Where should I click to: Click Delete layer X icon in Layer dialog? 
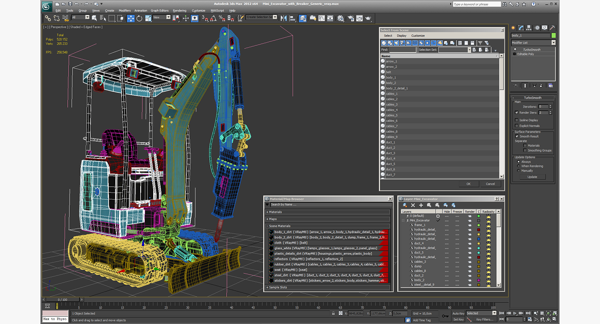[x=413, y=205]
